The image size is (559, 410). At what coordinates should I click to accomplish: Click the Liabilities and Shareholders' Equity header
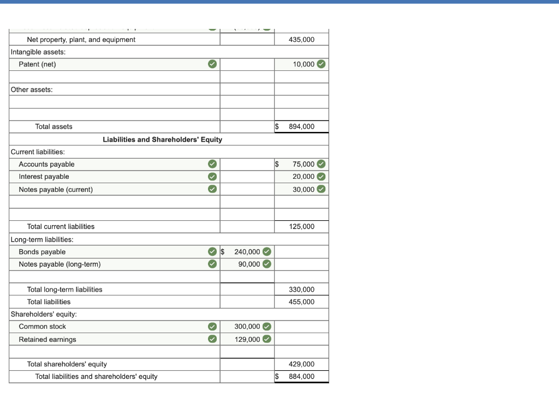coord(162,139)
